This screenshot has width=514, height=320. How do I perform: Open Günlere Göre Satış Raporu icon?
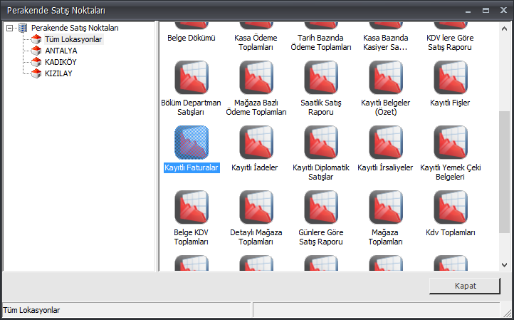point(321,207)
